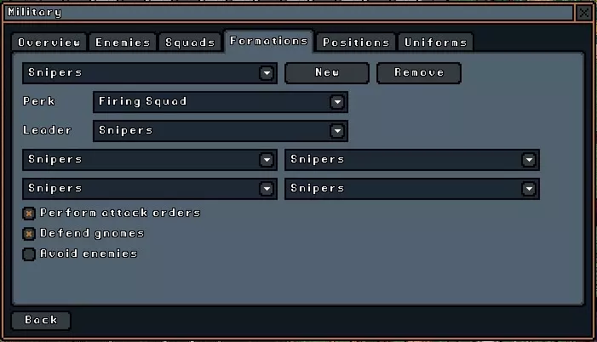Go Back from Military screen
Screen dimensions: 597x342
click(41, 320)
